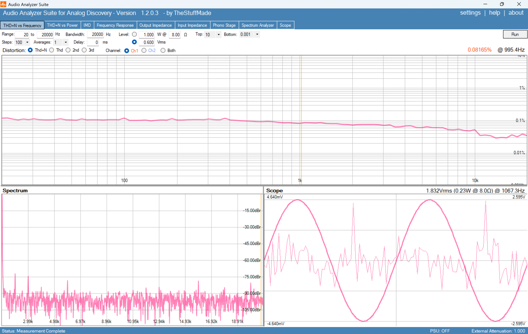Click the range start frequency field
Screen dimensions: 528x334
coord(22,34)
